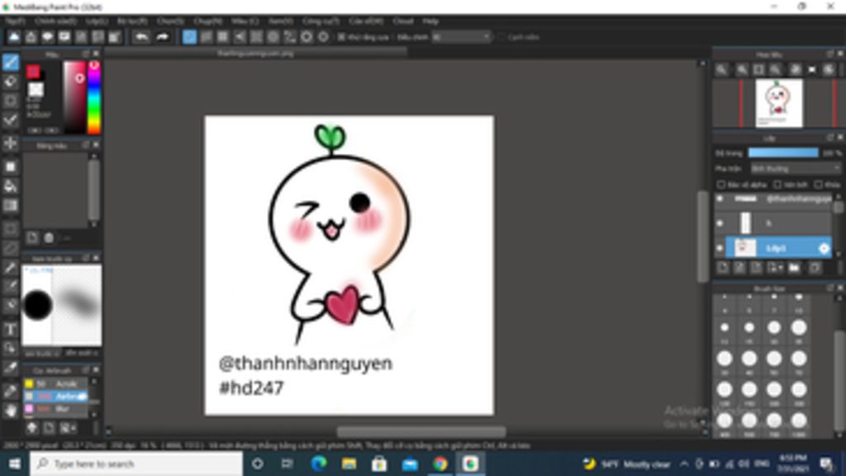Image resolution: width=846 pixels, height=476 pixels.
Task: Select the Hand tool
Action: click(x=10, y=411)
